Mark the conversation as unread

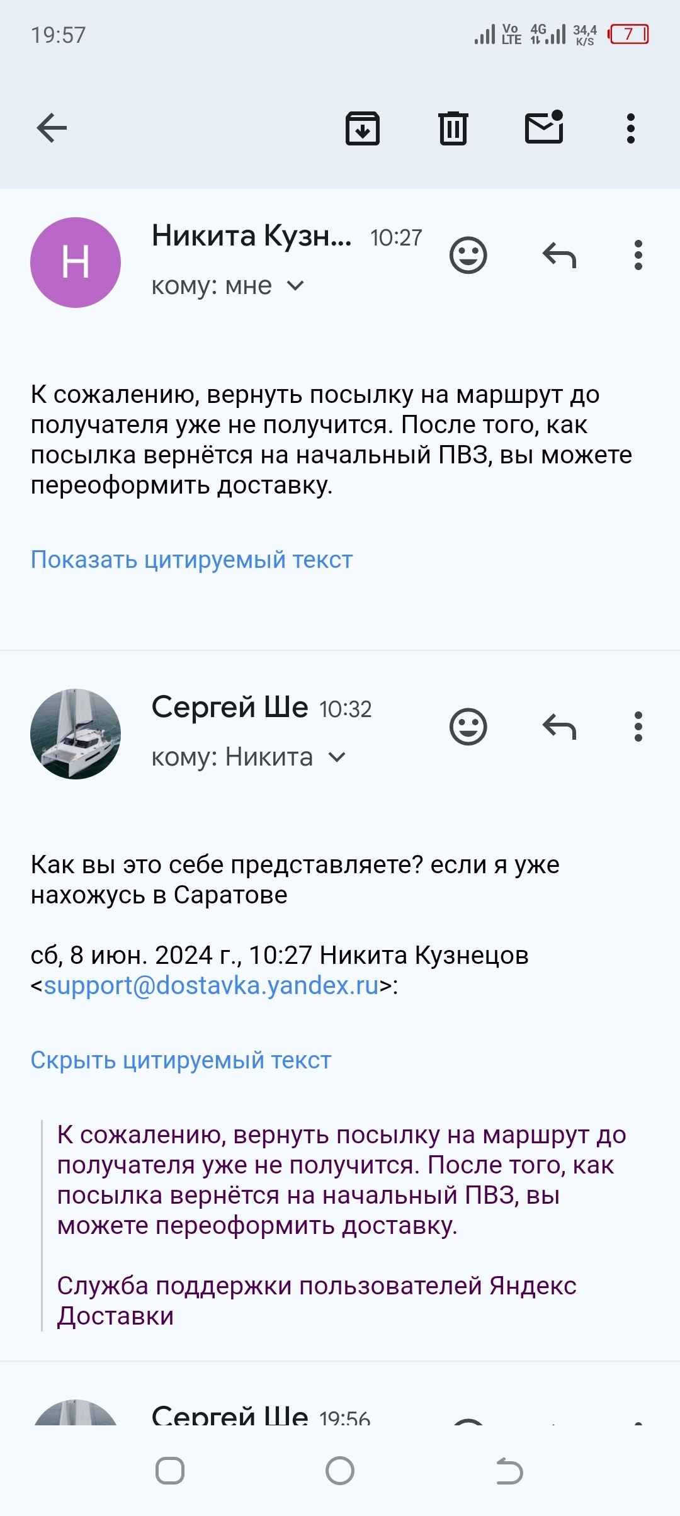click(544, 128)
